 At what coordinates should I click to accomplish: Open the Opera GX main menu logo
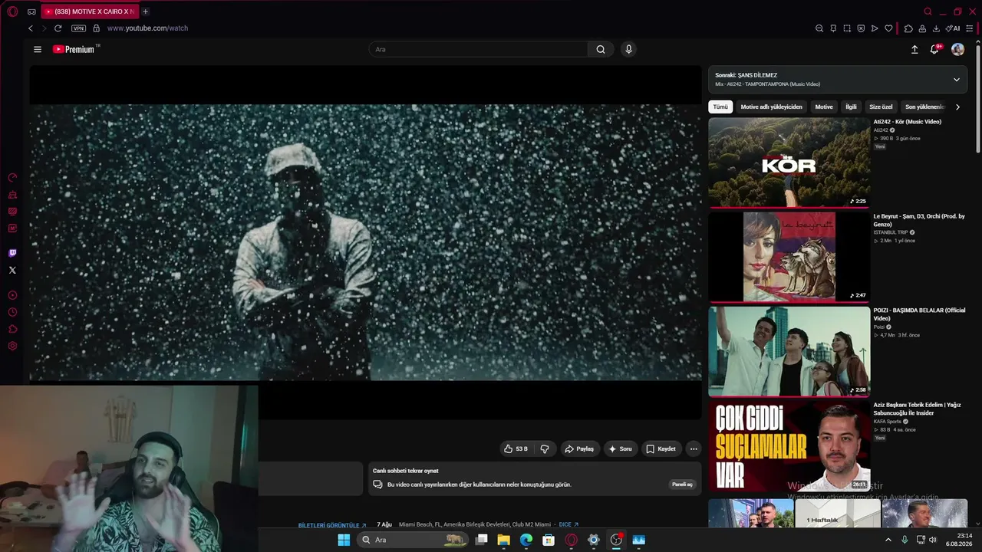[12, 11]
